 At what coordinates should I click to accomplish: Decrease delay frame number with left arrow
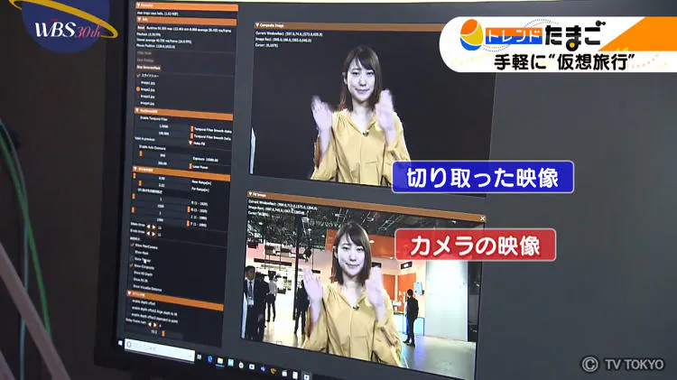coord(150,324)
